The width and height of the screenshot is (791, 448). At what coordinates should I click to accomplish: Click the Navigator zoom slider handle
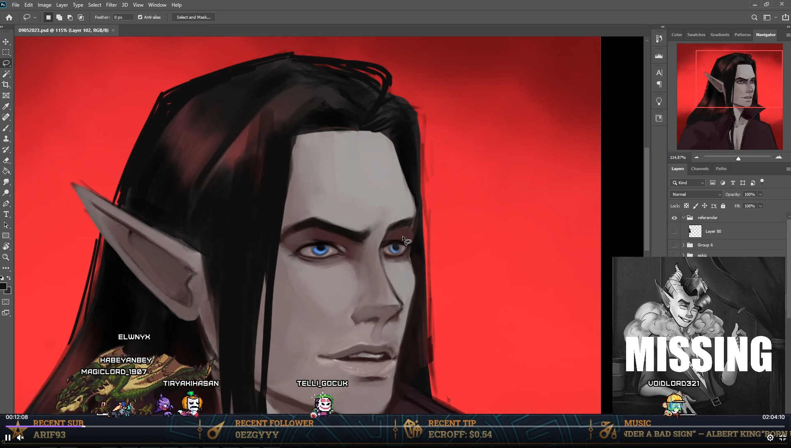(738, 158)
